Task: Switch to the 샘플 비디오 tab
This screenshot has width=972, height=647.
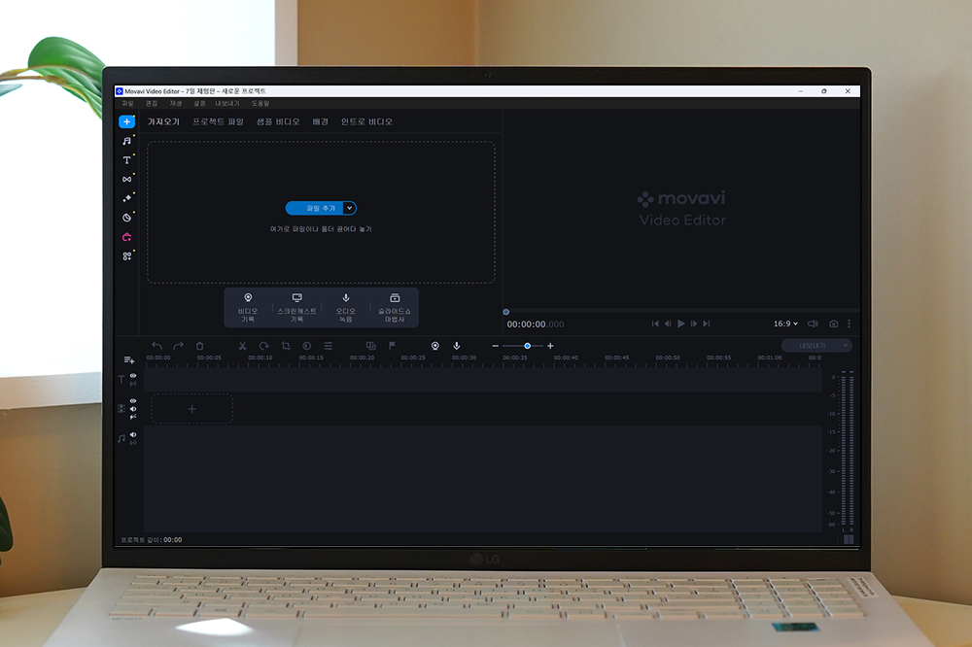Action: click(x=278, y=121)
